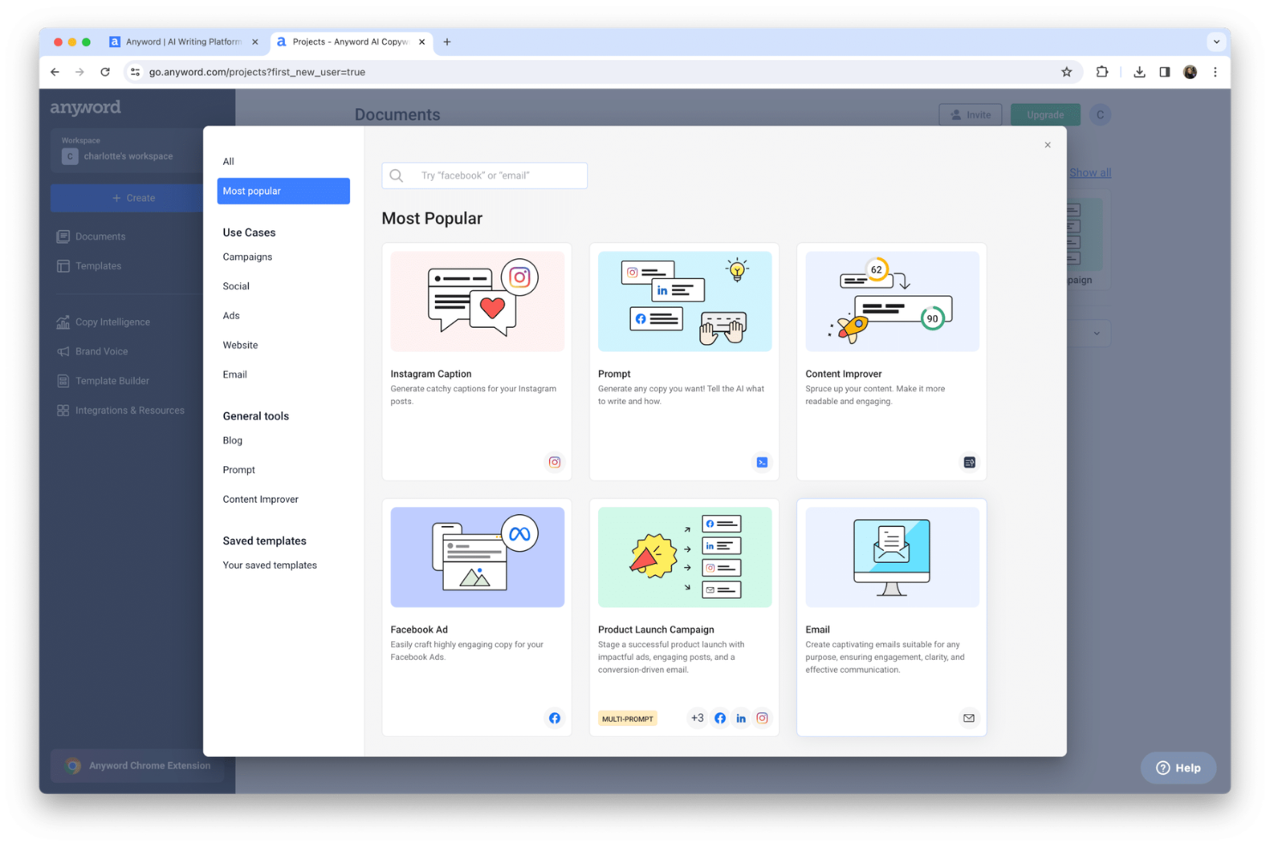Click the Instagram icon on the Instagram Caption card
This screenshot has width=1270, height=847.
click(554, 462)
